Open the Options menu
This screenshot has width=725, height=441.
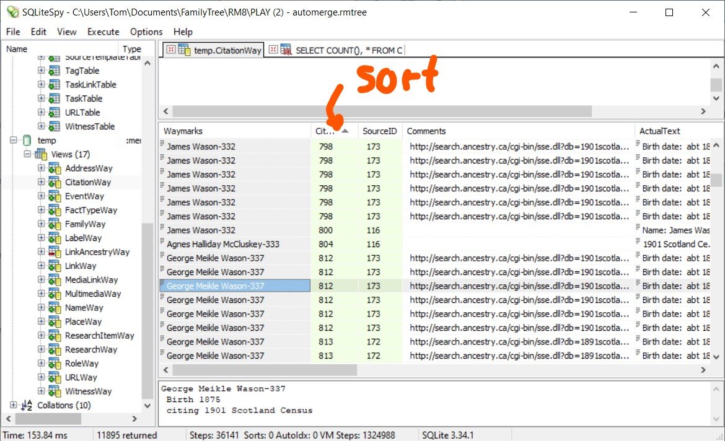[146, 32]
